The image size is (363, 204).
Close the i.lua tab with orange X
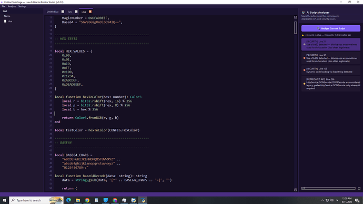click(x=90, y=12)
